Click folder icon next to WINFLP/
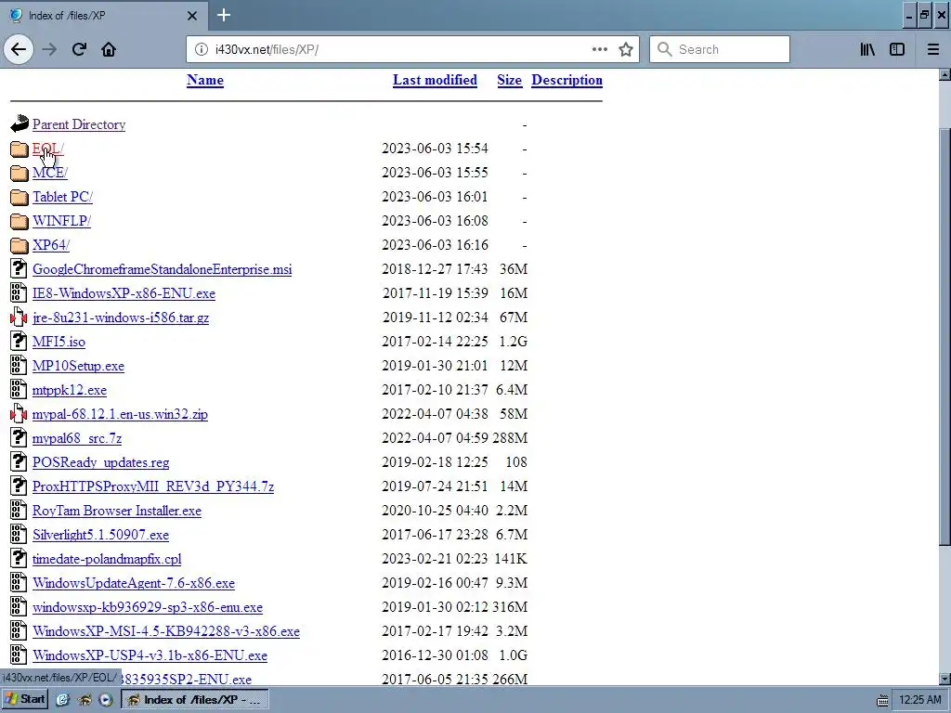This screenshot has height=713, width=951. [x=20, y=221]
